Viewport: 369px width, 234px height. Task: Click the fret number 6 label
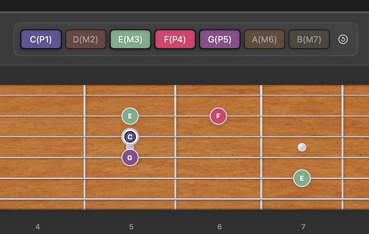tap(219, 227)
